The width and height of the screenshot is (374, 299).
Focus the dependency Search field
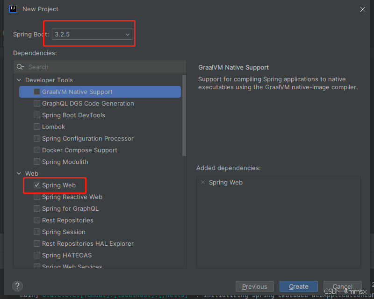(100, 67)
